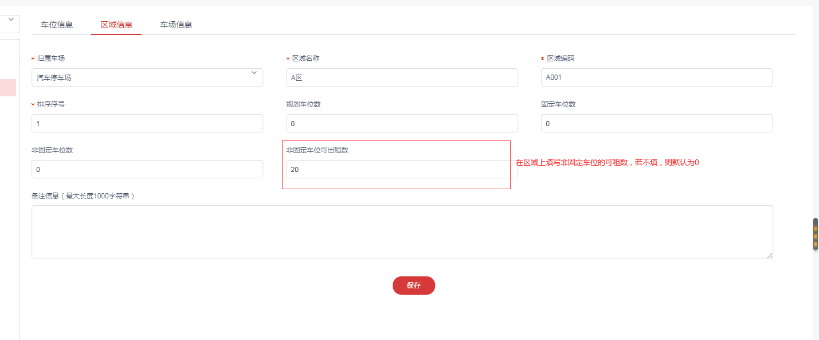The width and height of the screenshot is (819, 340).
Task: Select the pink highlighted item in left sidebar
Action: pos(8,87)
